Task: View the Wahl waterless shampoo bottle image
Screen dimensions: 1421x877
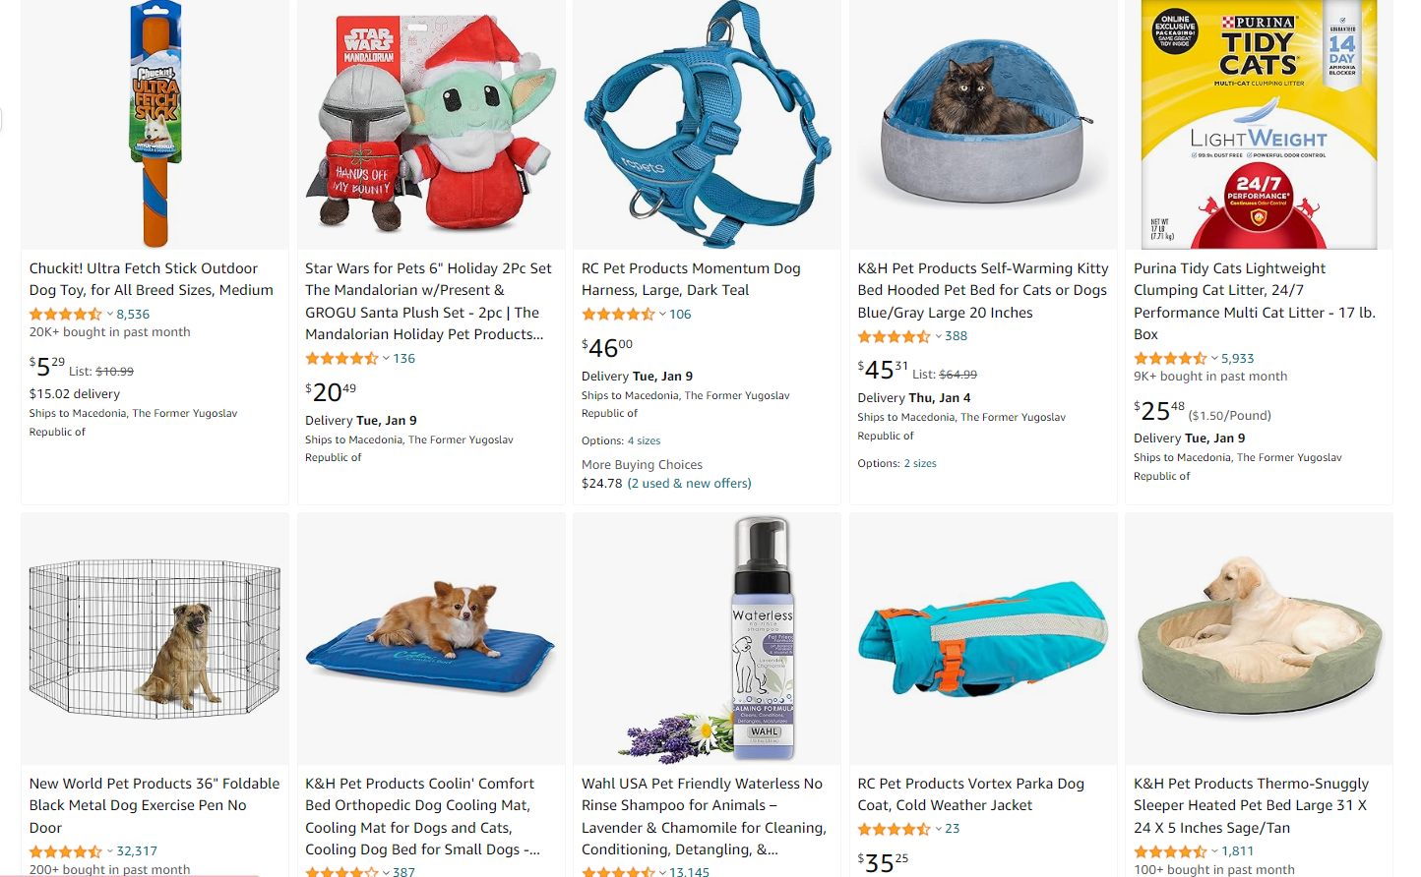Action: 708,639
